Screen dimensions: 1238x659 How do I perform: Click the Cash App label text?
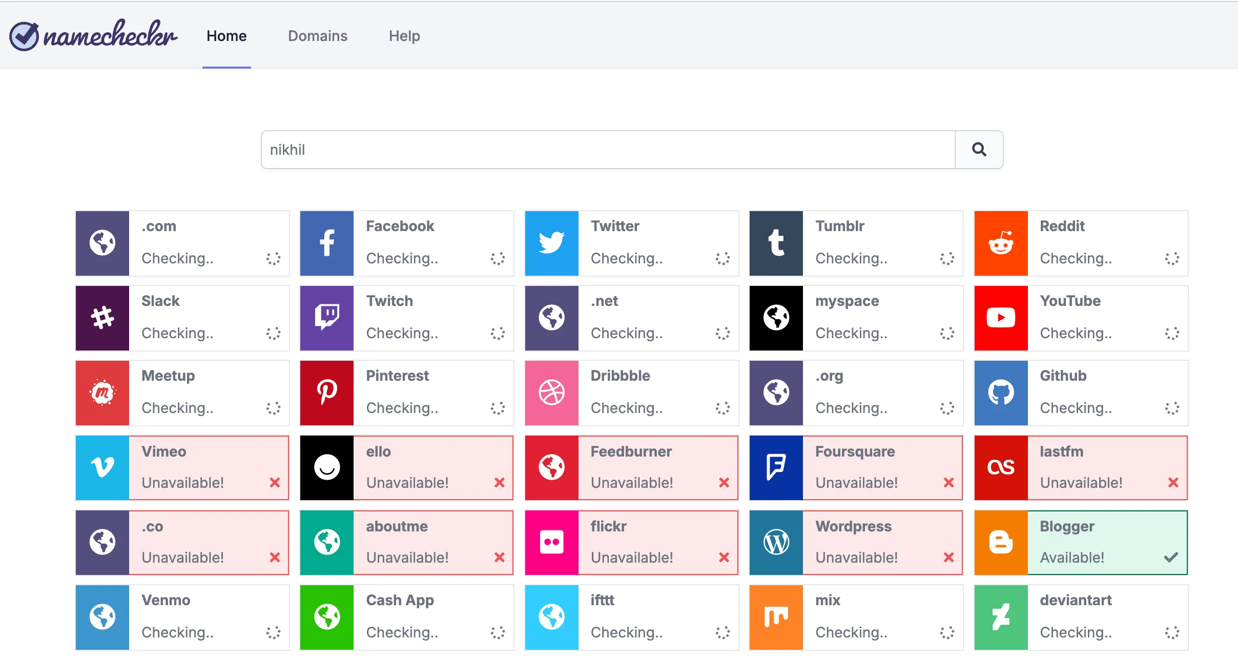point(400,600)
